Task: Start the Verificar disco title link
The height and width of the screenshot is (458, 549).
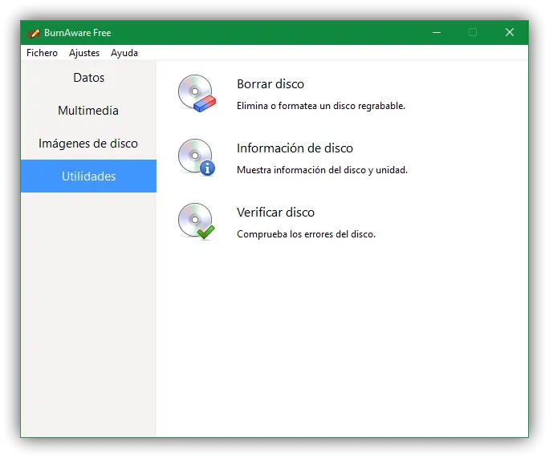Action: pos(275,212)
